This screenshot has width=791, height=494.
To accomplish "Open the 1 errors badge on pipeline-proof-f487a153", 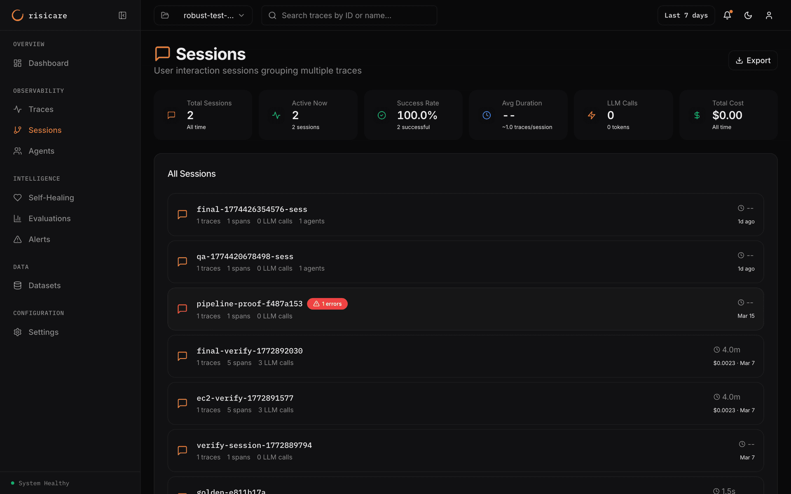I will tap(327, 303).
